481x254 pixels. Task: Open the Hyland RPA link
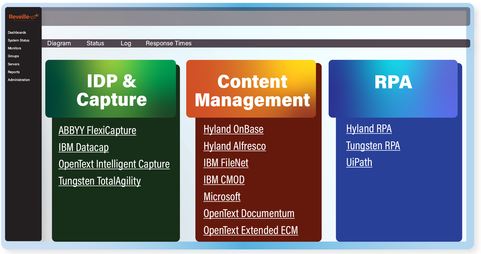click(369, 129)
